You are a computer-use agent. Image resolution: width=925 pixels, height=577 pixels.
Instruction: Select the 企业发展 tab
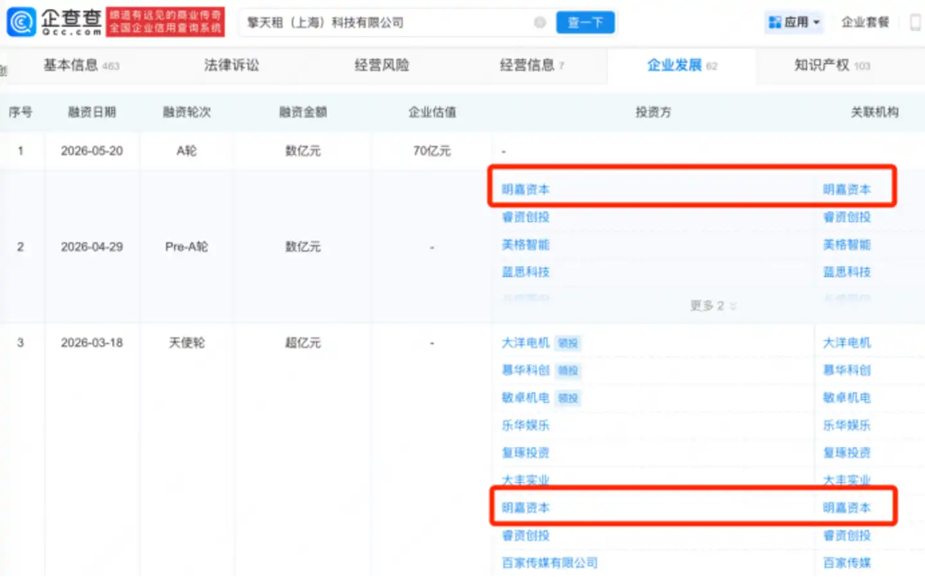(682, 65)
